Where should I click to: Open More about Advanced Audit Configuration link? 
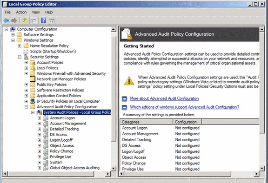pyautogui.click(x=164, y=98)
